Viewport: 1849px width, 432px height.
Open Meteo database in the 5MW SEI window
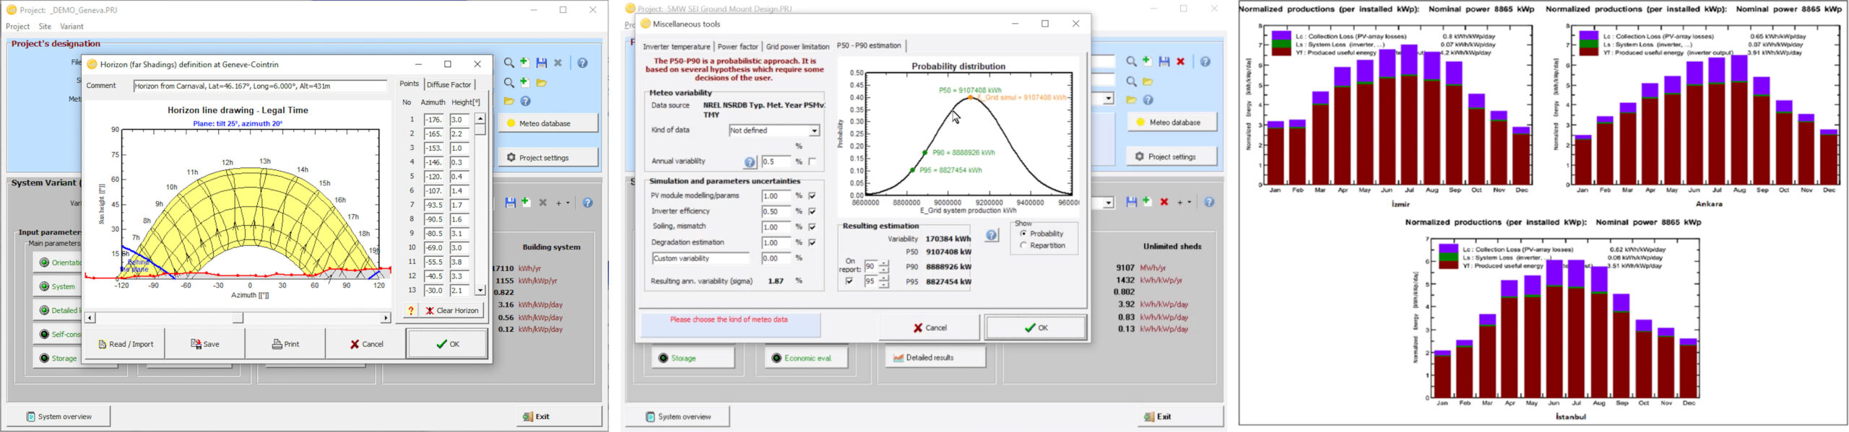1172,122
